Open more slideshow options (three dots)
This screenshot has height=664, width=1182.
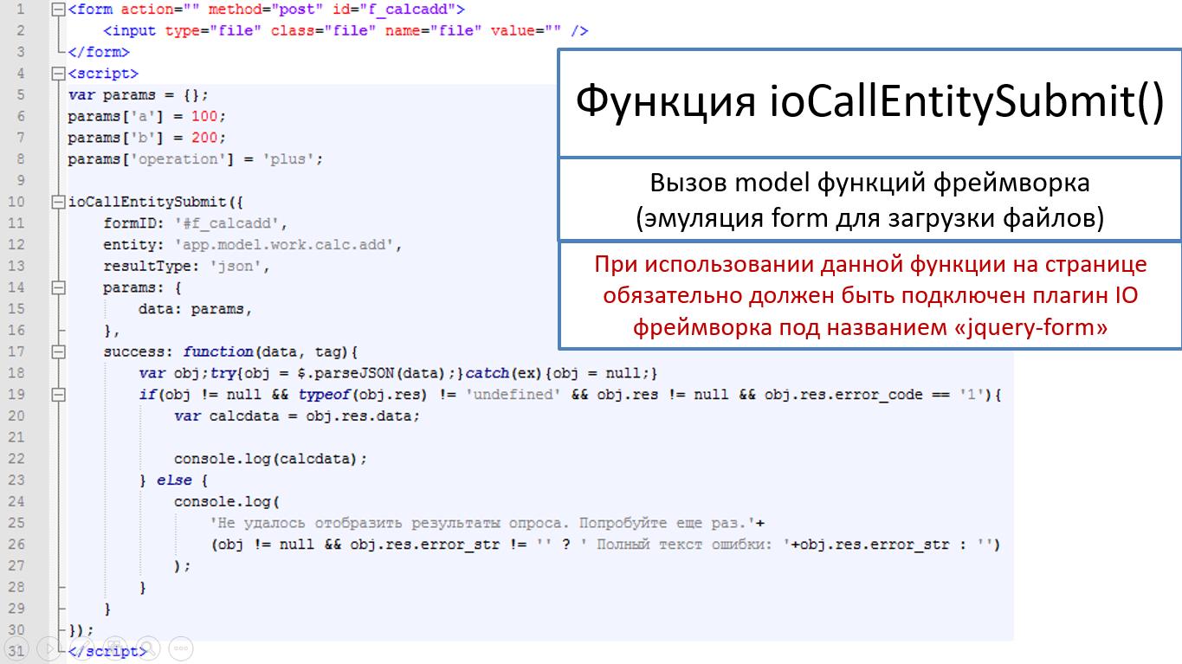pyautogui.click(x=180, y=648)
